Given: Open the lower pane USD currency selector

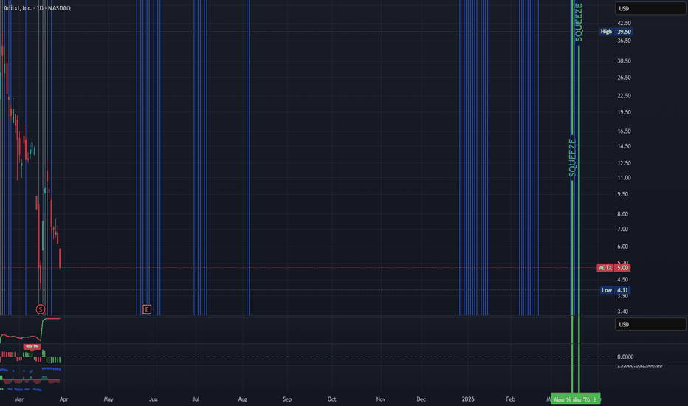Looking at the screenshot, I should (650, 324).
